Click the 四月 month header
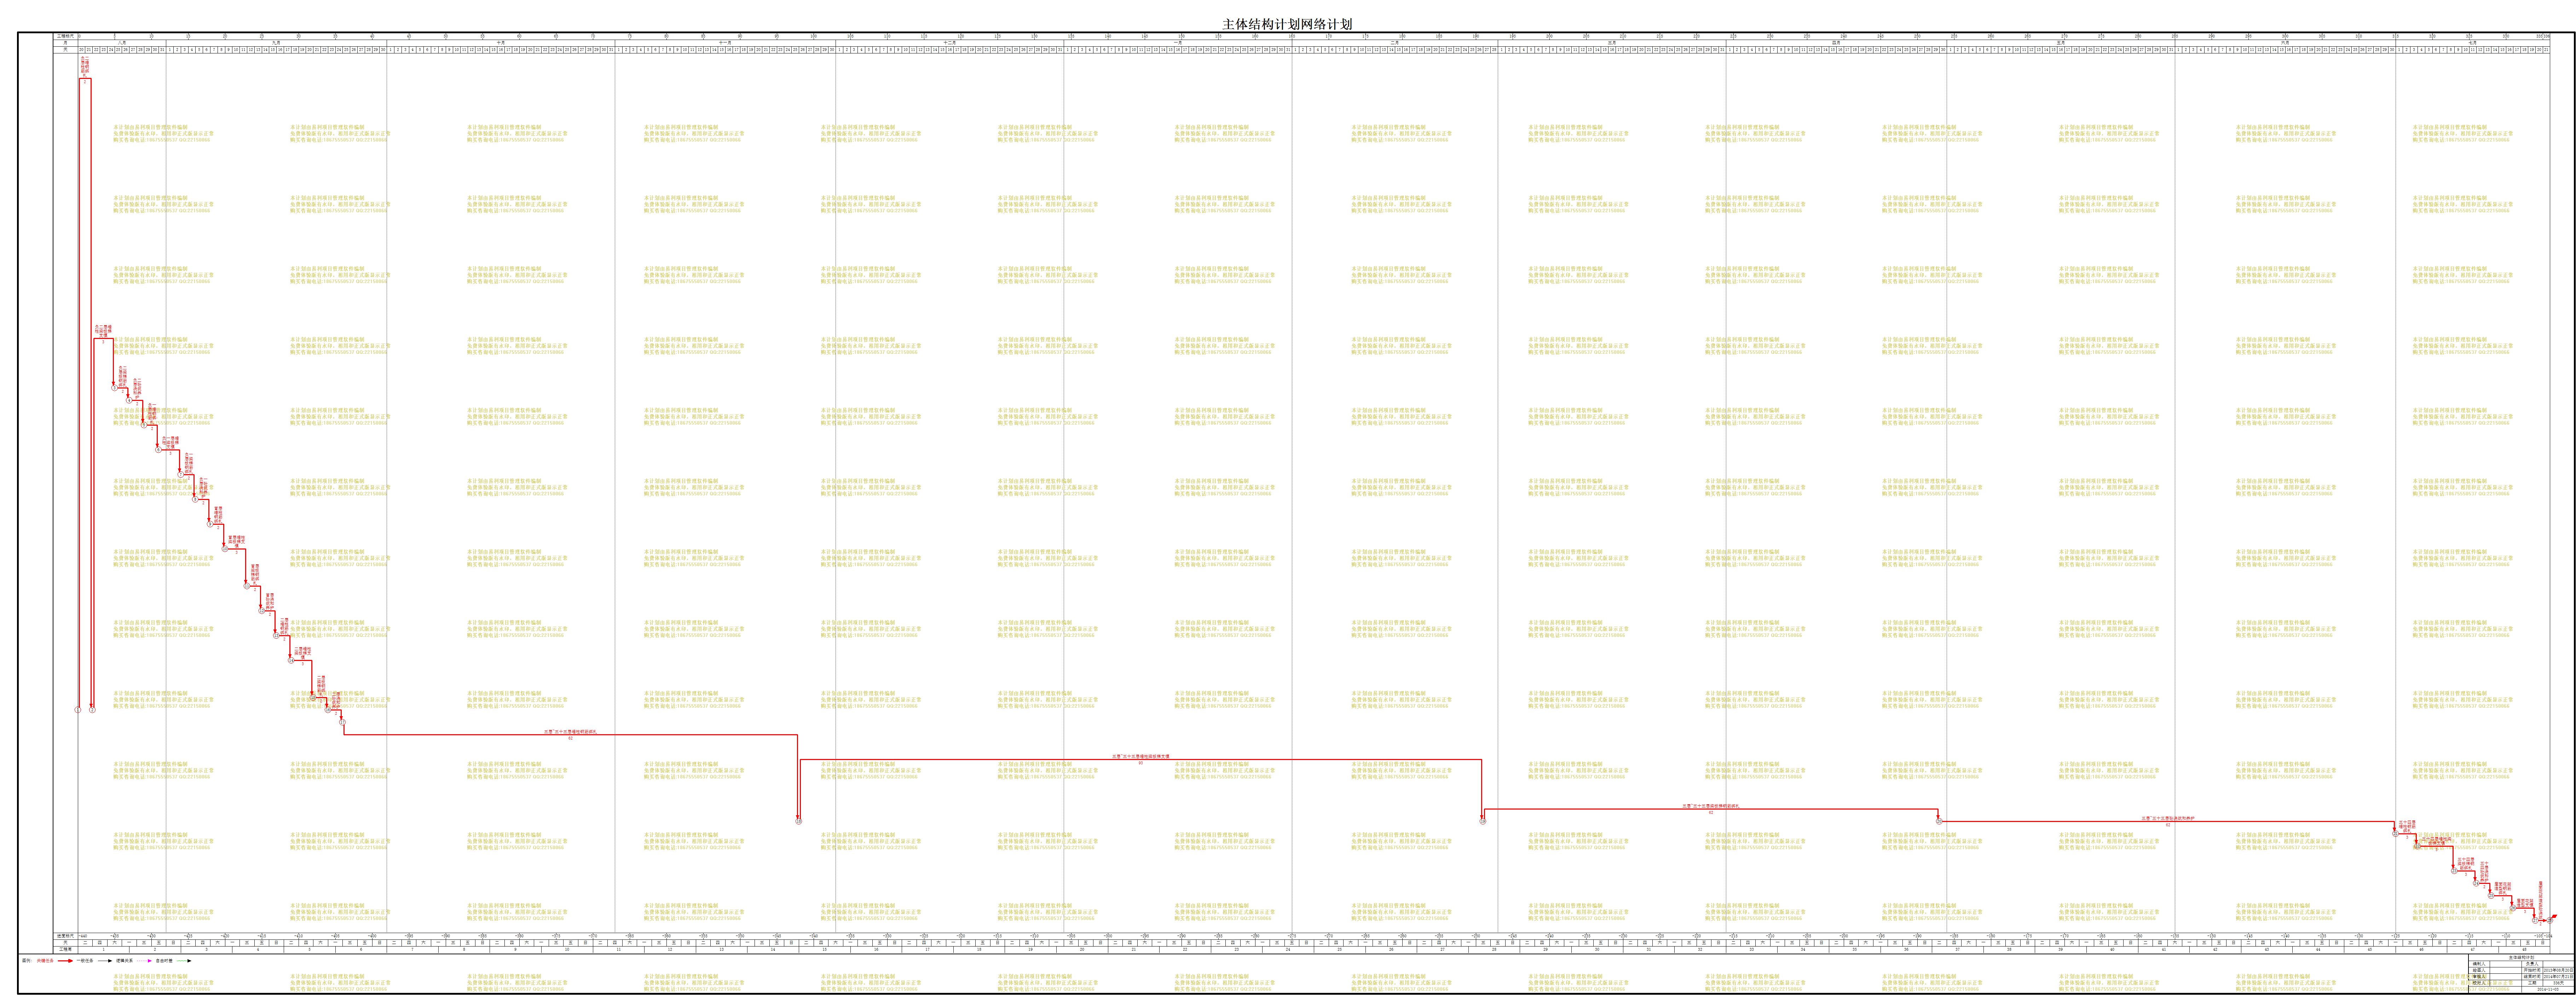Viewport: 2576px width, 995px height. pos(1836,43)
